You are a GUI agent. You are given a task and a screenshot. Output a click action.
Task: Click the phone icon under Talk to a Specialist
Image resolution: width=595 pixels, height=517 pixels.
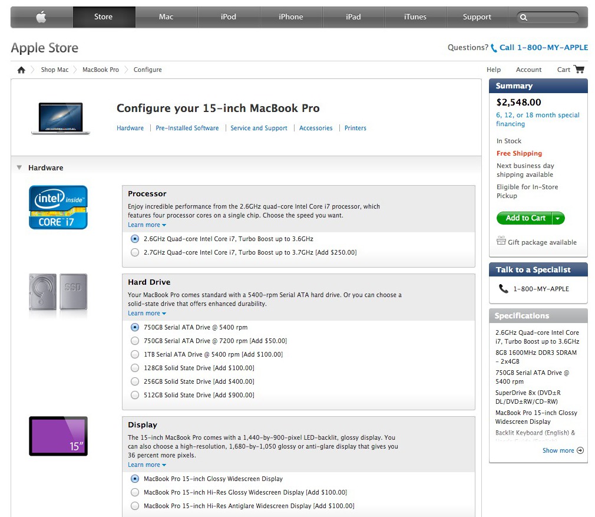pos(504,289)
